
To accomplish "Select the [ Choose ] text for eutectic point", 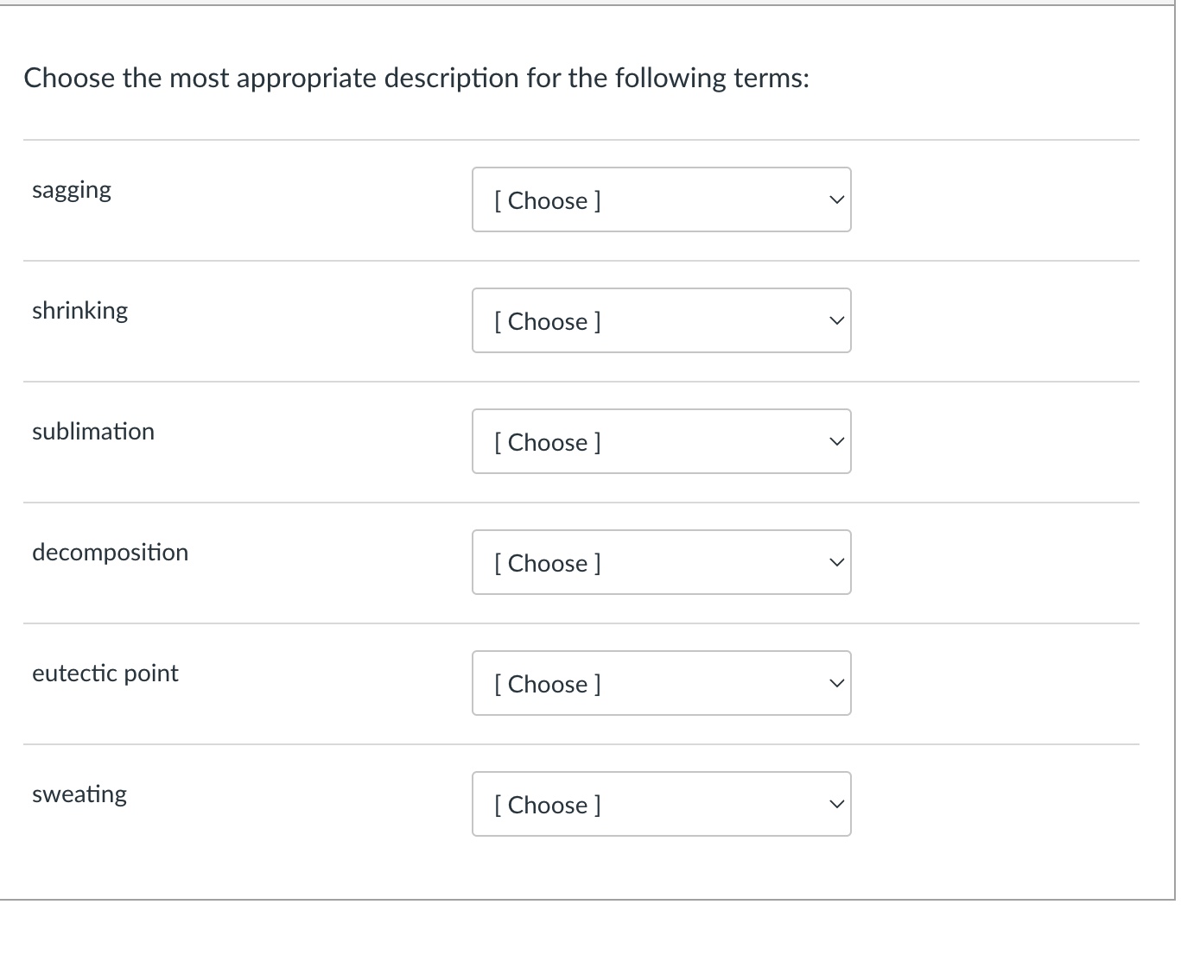I will tap(546, 683).
